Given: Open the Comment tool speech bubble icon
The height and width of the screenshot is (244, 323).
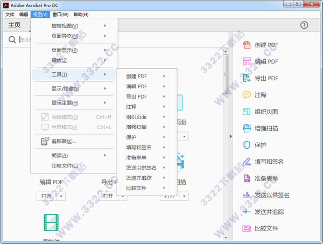Looking at the screenshot, I should [x=247, y=95].
